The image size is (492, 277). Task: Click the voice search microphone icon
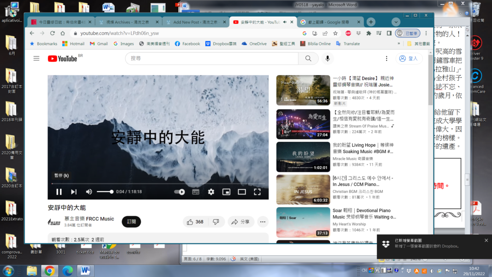click(x=328, y=59)
